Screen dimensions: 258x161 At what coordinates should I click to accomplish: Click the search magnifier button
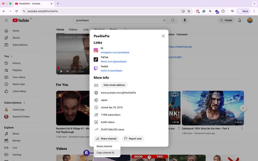173,20
